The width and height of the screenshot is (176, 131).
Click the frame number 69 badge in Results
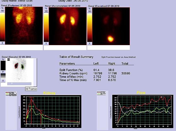9,59
